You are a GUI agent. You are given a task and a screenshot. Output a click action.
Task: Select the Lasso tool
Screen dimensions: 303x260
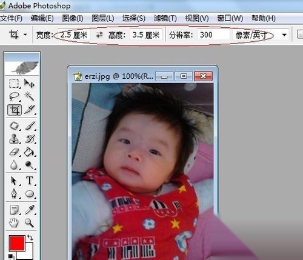coord(14,96)
